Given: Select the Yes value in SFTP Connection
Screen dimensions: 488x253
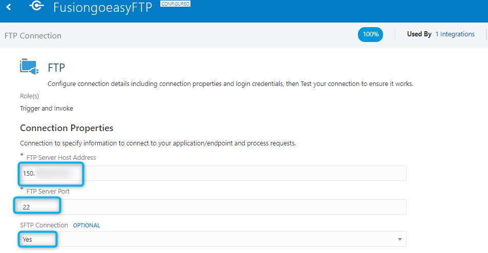Looking at the screenshot, I should point(27,239).
